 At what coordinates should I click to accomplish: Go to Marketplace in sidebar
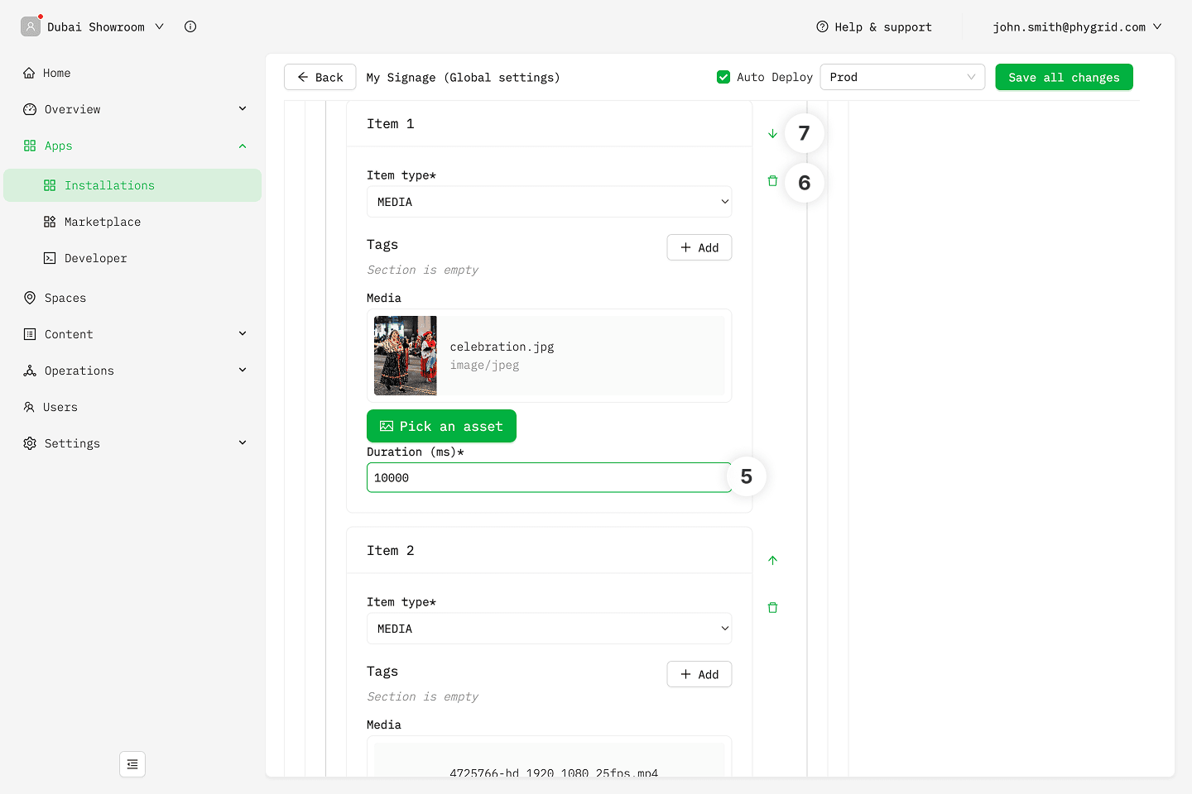pos(102,222)
